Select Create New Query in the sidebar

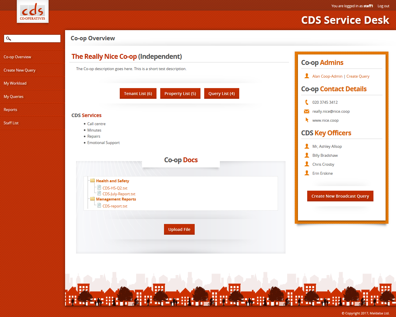[x=19, y=70]
